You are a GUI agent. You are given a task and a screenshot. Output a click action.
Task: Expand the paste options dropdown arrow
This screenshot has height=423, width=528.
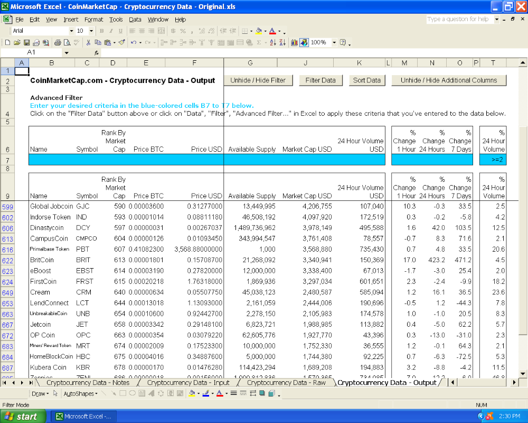(115, 42)
